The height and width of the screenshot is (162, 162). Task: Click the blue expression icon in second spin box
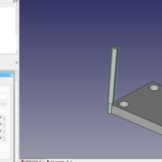[1, 124]
